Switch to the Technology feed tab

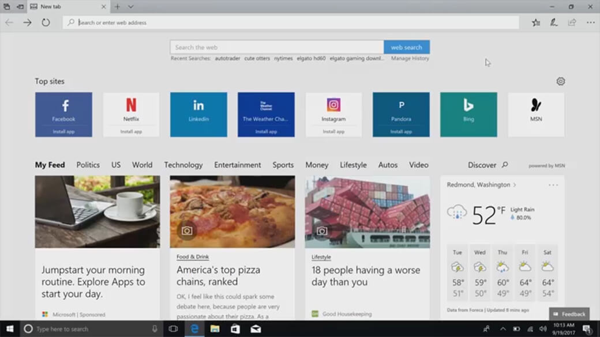[x=183, y=165]
